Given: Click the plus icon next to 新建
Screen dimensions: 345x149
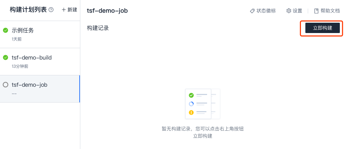Looking at the screenshot, I should [64, 10].
